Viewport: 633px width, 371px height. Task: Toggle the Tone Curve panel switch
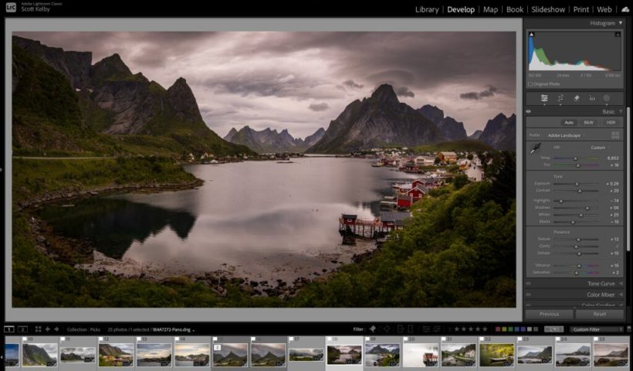[529, 284]
